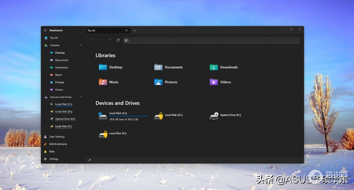Open Local Disk (C:\) from the sidebar
The width and height of the screenshot is (354, 190).
[64, 104]
